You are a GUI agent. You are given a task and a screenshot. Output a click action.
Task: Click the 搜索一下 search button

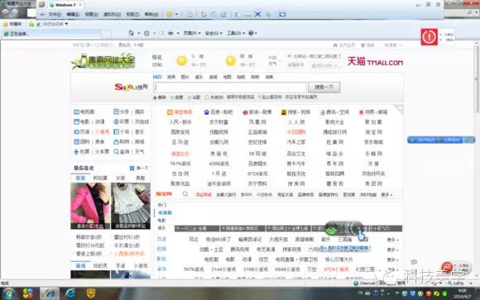[x=324, y=87]
